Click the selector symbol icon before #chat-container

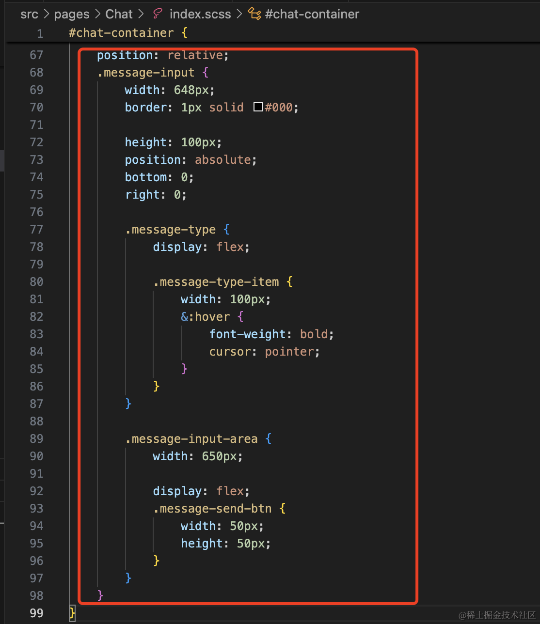point(254,14)
